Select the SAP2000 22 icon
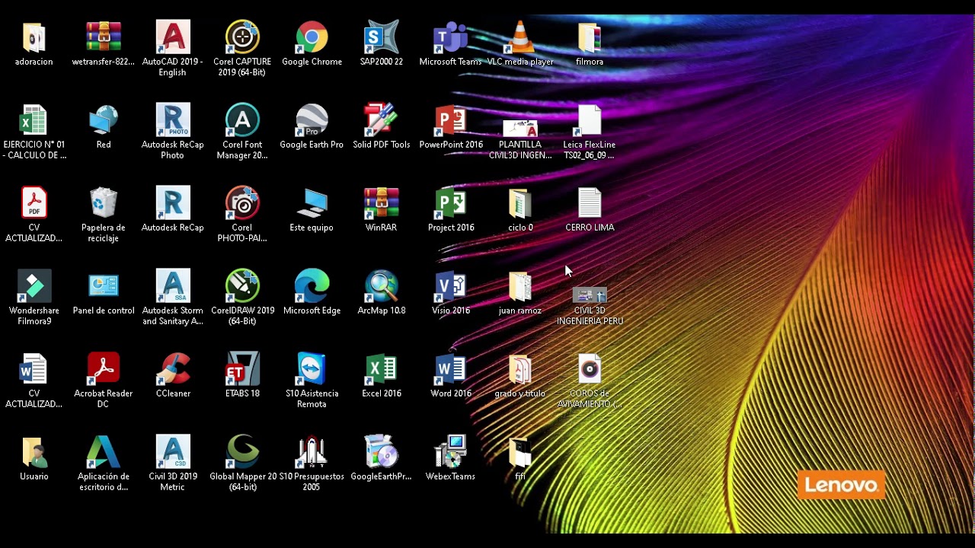975x548 pixels. coord(381,37)
